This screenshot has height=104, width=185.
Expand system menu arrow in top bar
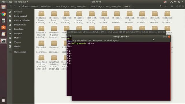(x=182, y=2)
